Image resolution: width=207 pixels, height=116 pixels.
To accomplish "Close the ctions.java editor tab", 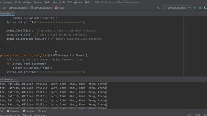I will pos(13,13).
